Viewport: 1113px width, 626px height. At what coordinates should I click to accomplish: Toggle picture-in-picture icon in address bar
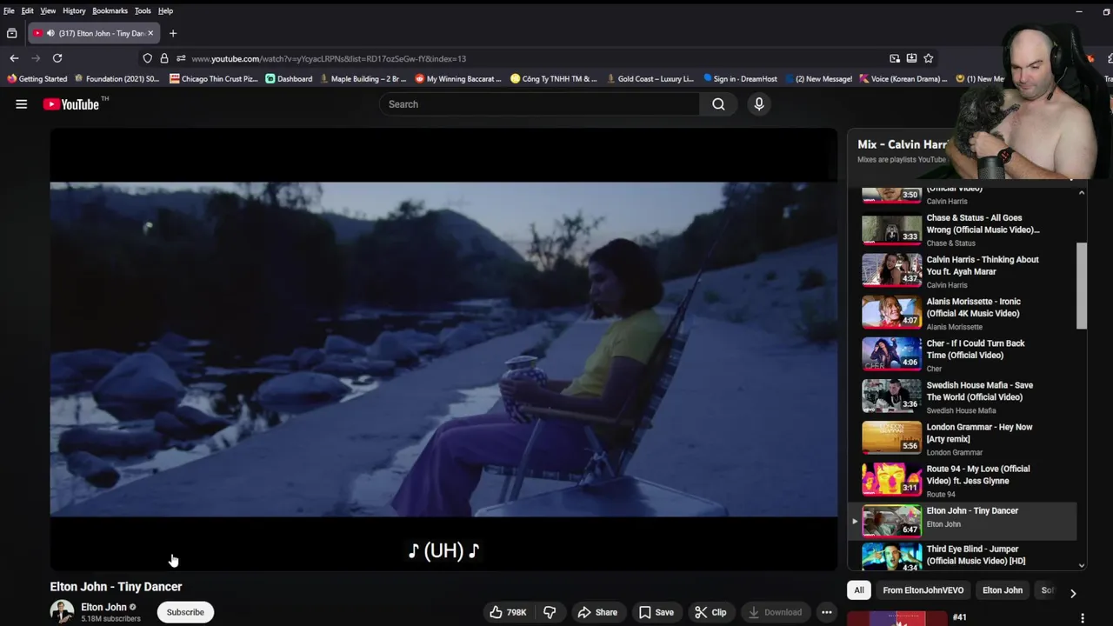[895, 58]
